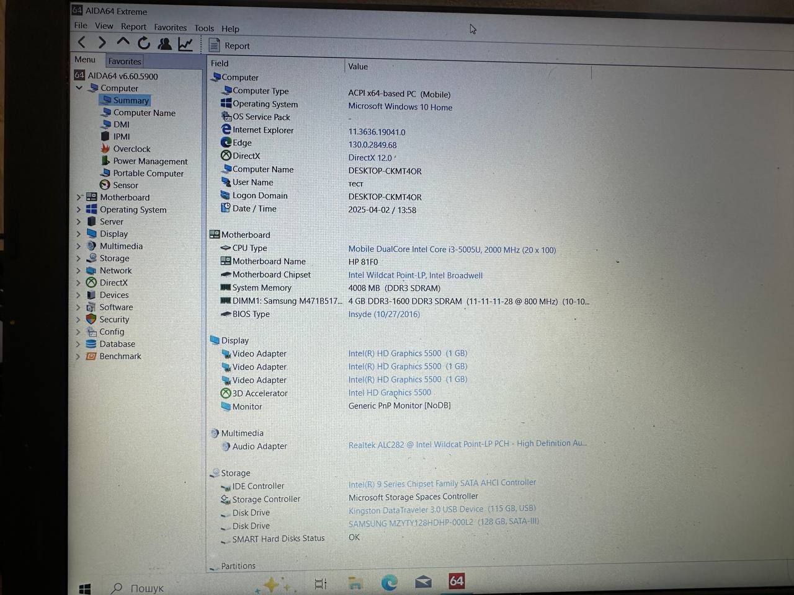Select the Sensor item in tree
Viewport: 794px width, 595px height.
pos(125,185)
